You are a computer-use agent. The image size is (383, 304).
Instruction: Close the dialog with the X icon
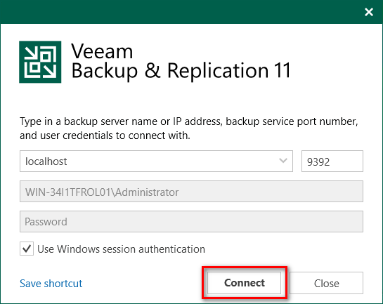click(x=369, y=12)
